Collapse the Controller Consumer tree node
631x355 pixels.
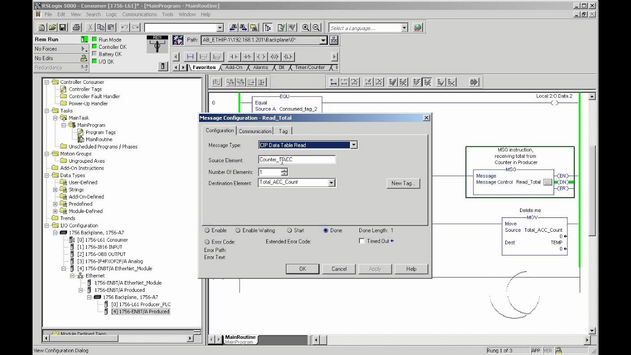tap(47, 82)
